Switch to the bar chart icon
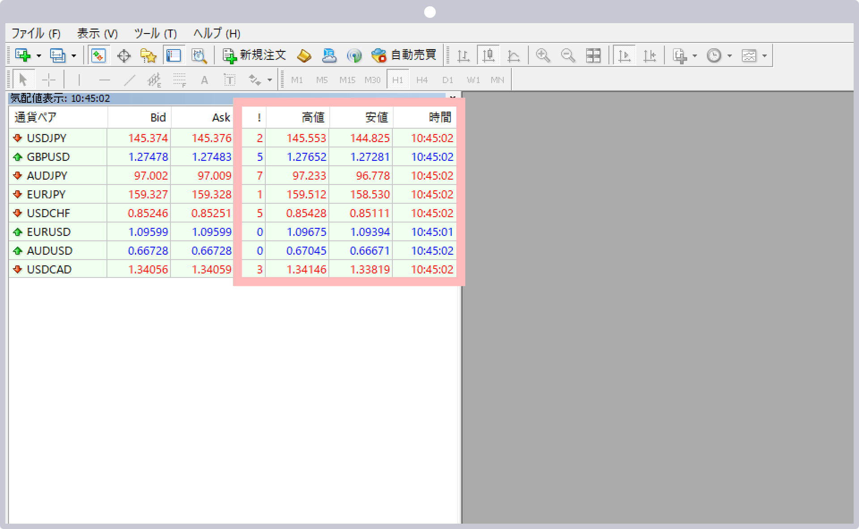Viewport: 859px width, 529px height. tap(464, 55)
